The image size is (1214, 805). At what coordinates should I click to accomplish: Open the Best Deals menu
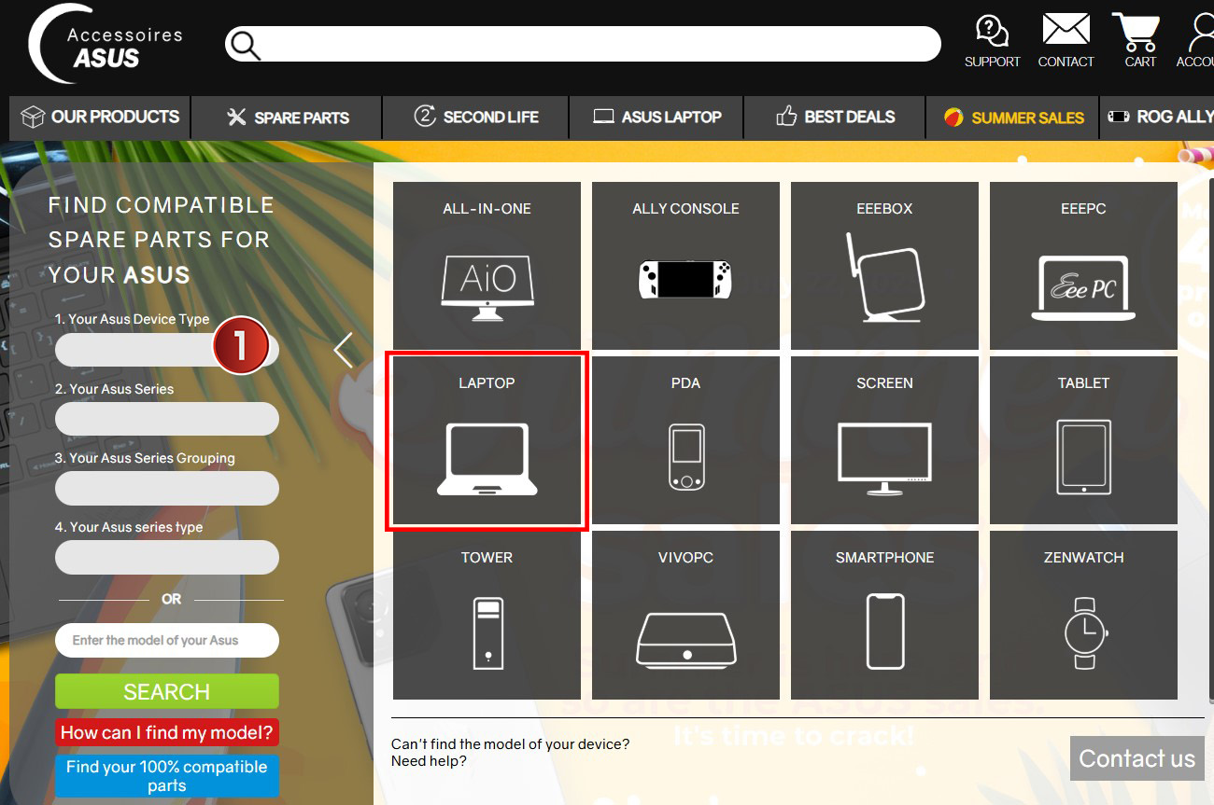[x=835, y=118]
